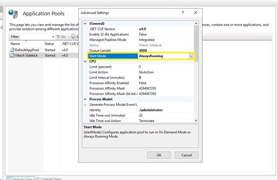Screen dimensions: 278x180
Task: Click the NoAction limit action value
Action: coord(146,72)
